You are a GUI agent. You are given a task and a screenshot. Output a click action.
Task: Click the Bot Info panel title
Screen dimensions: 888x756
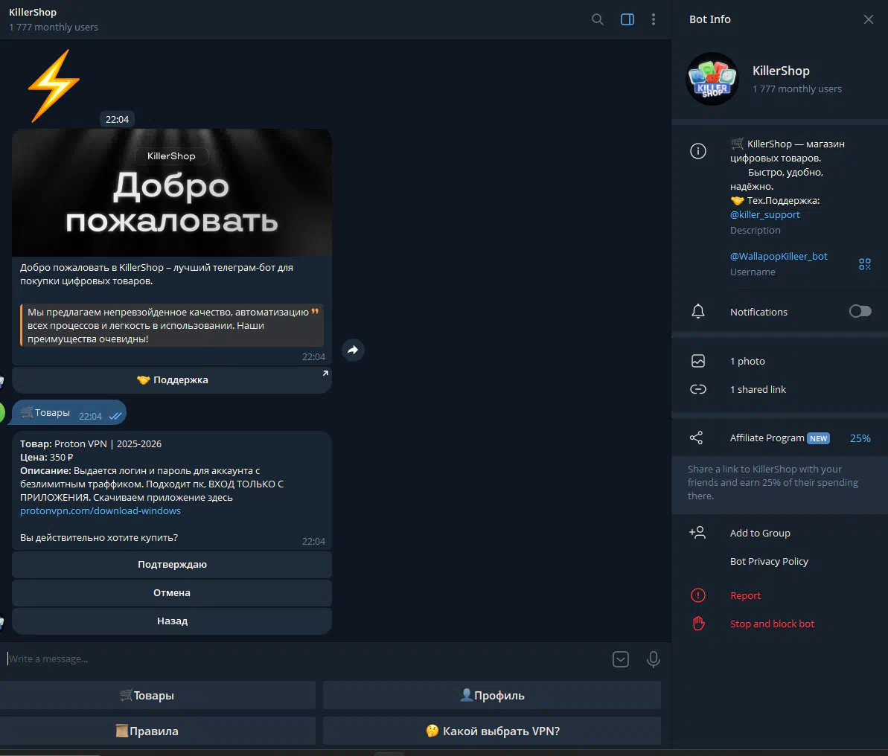pos(709,19)
